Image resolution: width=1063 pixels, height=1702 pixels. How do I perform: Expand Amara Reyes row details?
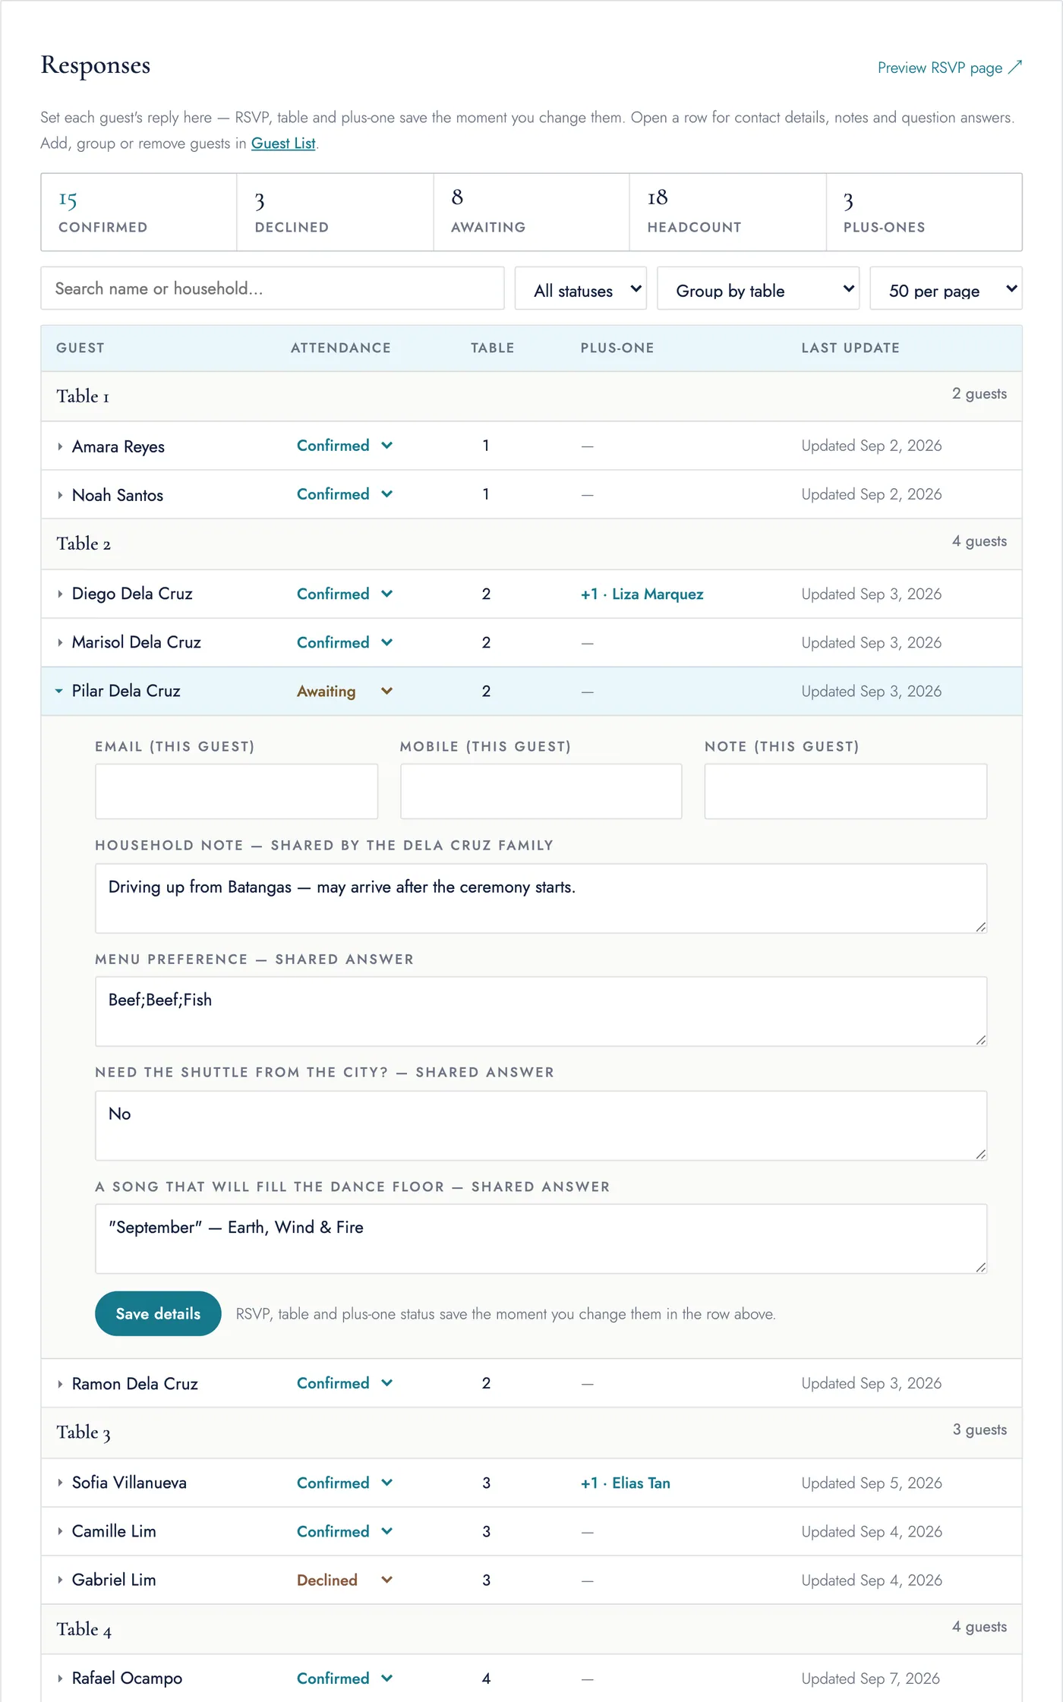60,446
